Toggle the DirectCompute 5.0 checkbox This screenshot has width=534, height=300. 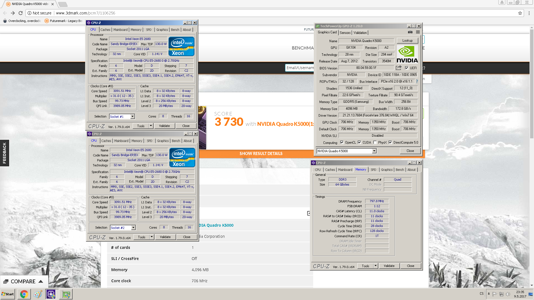(390, 142)
